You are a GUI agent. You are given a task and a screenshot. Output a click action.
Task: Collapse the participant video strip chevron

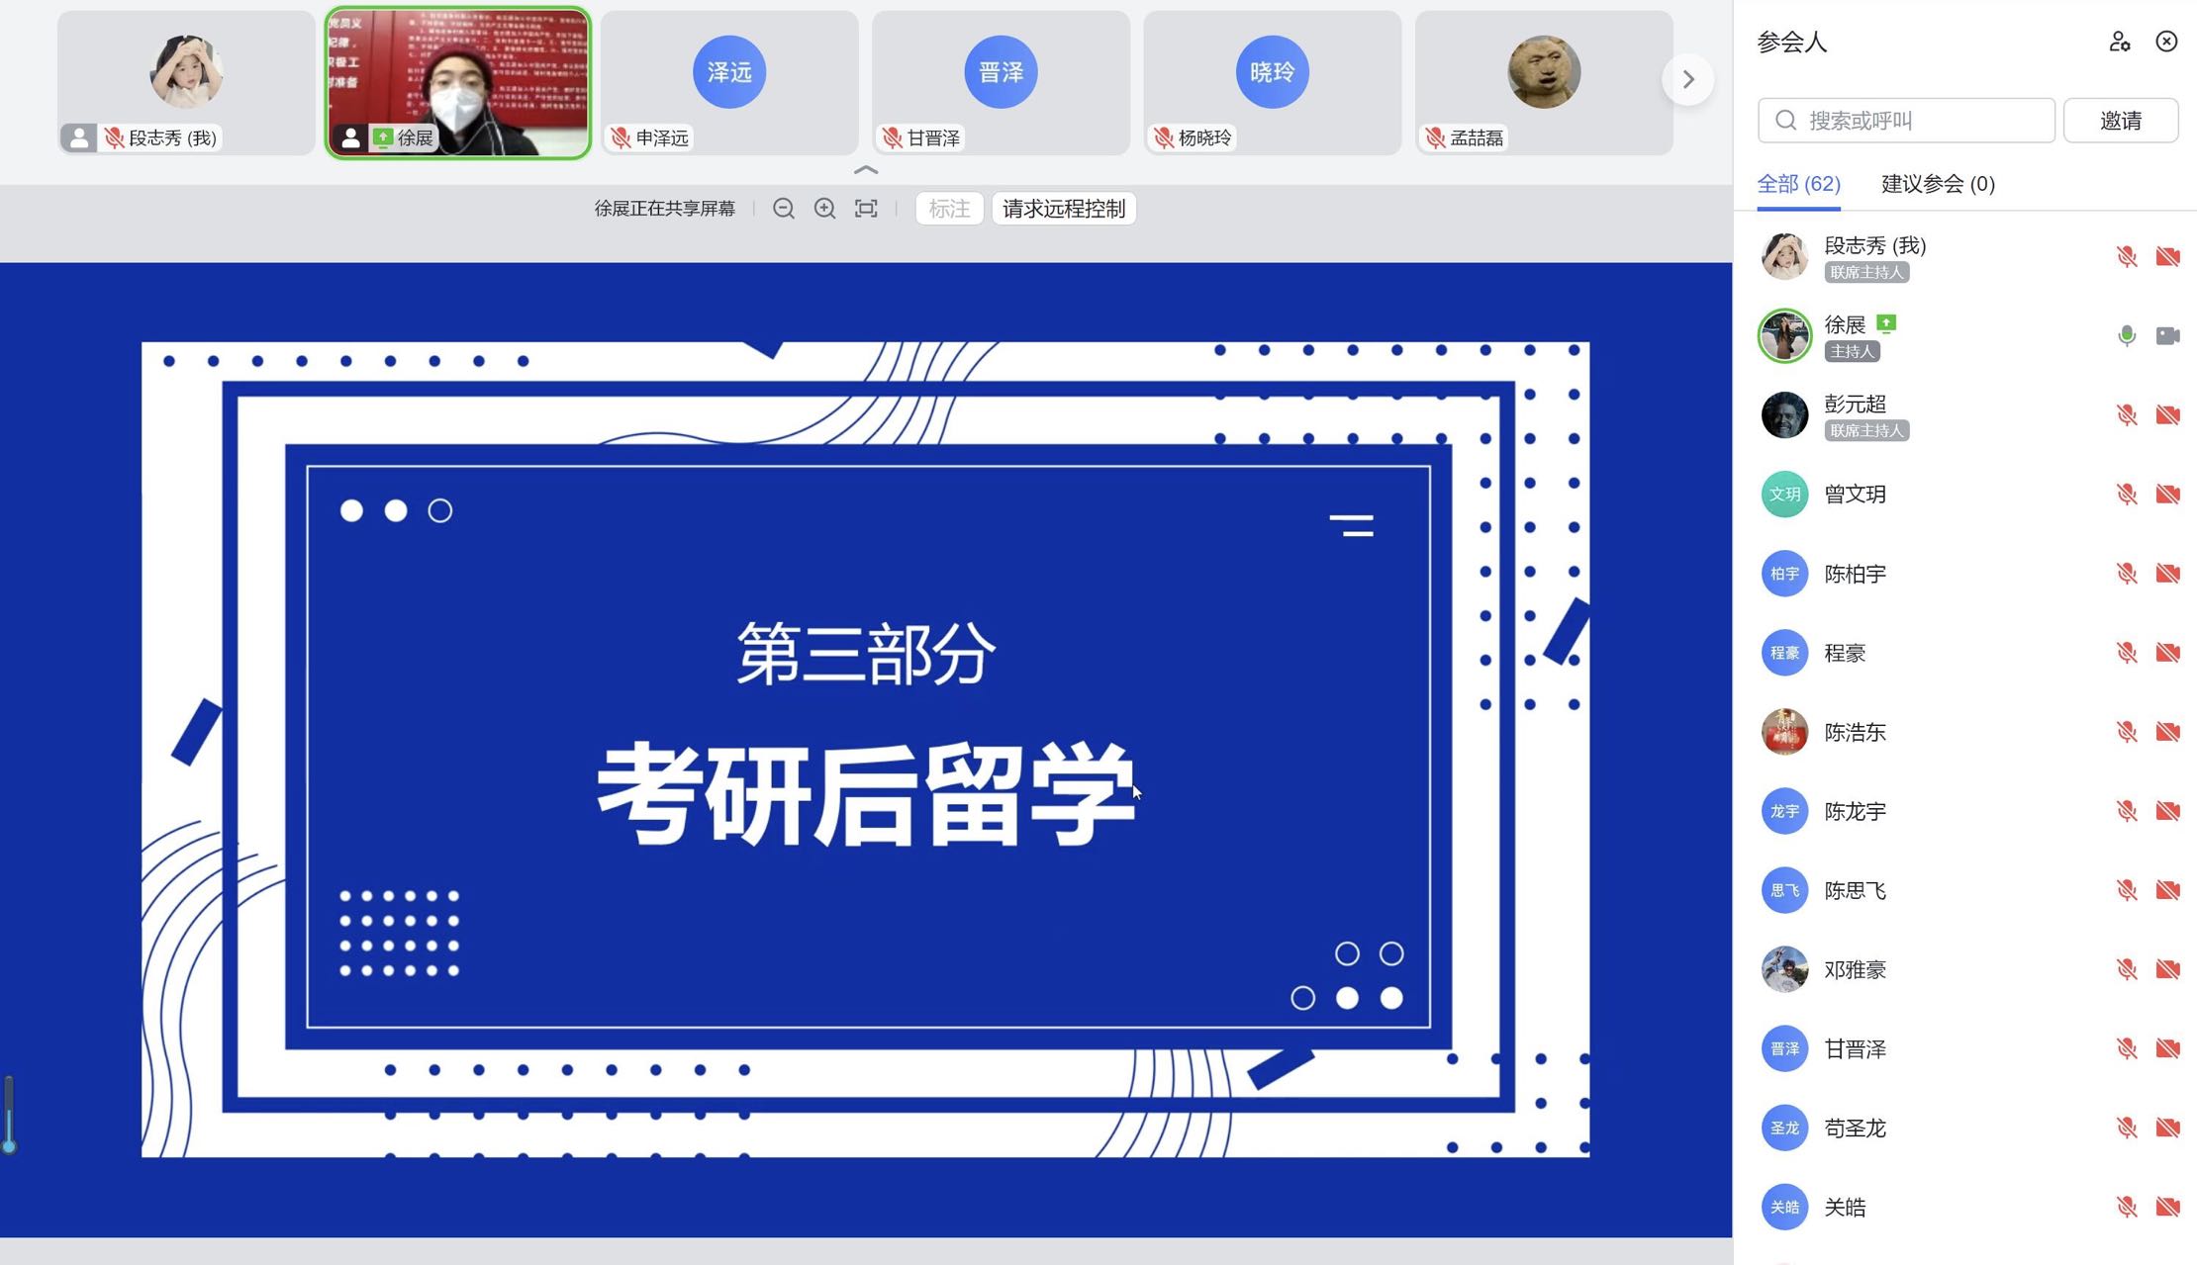(865, 170)
